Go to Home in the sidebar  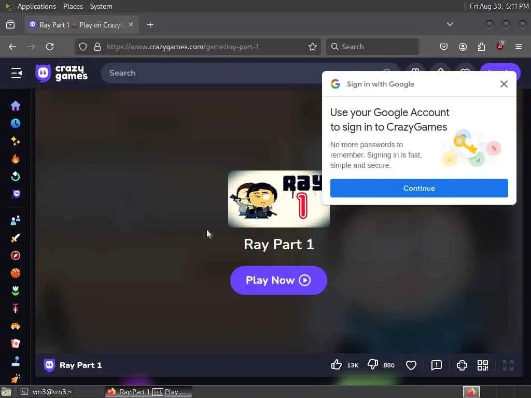(16, 106)
